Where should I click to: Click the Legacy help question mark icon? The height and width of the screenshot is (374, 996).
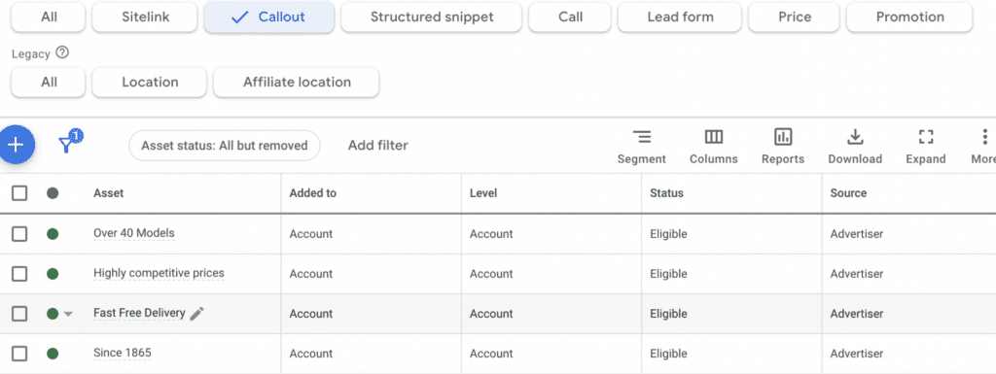[62, 53]
